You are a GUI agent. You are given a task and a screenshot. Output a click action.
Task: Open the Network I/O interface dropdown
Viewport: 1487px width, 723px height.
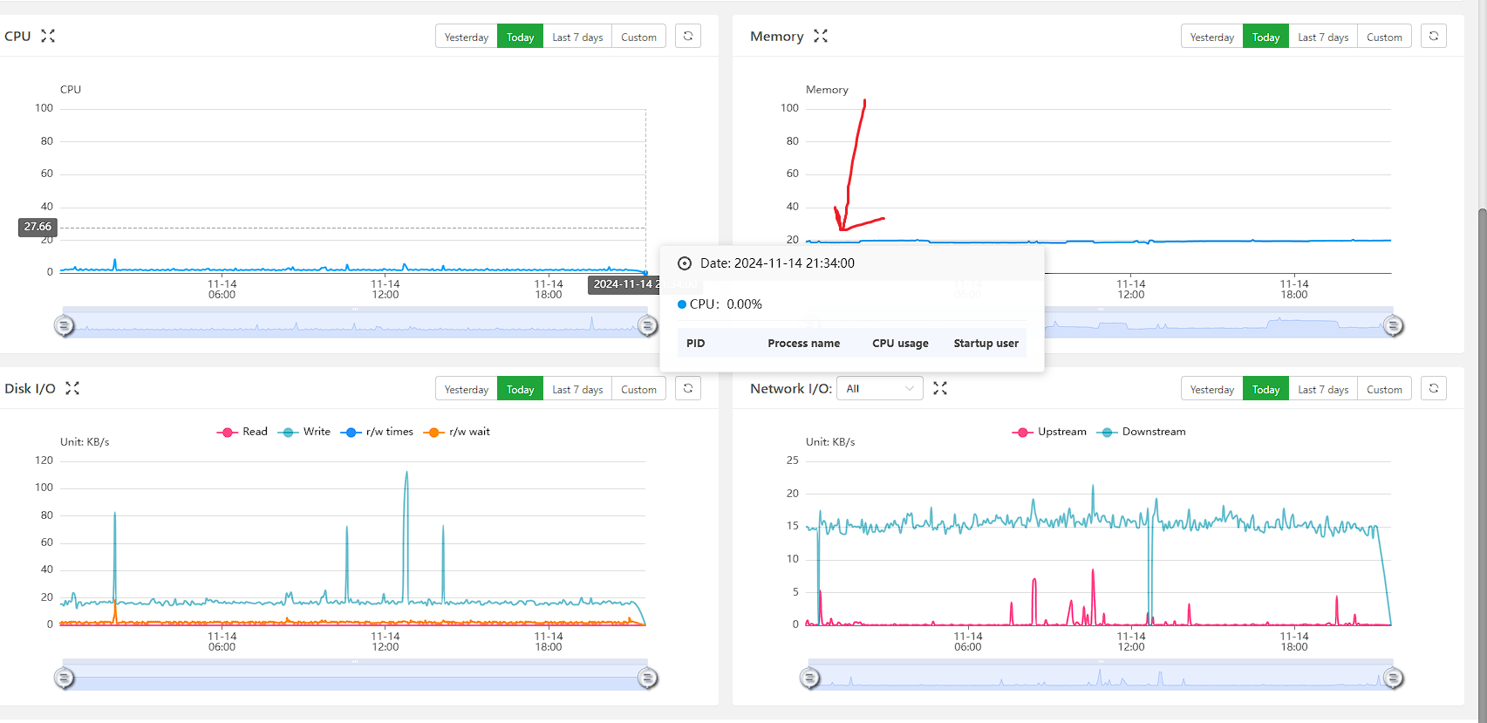point(880,388)
